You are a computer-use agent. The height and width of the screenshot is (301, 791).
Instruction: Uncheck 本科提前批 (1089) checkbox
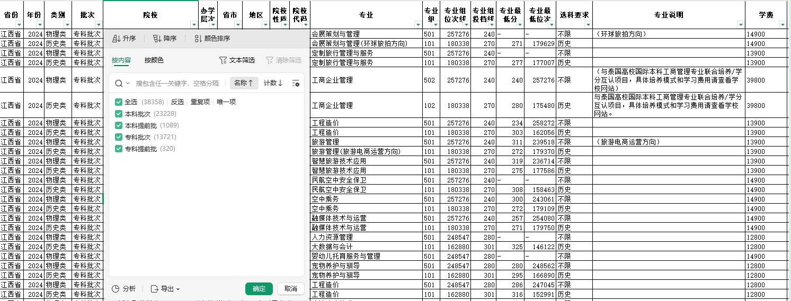[x=119, y=125]
